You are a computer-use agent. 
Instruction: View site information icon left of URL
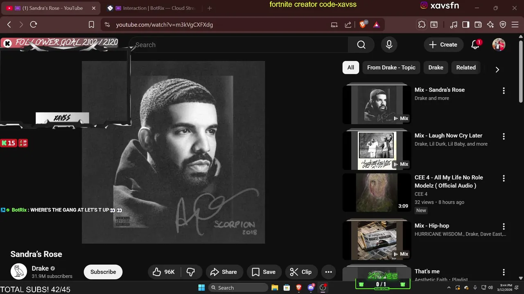coord(107,24)
